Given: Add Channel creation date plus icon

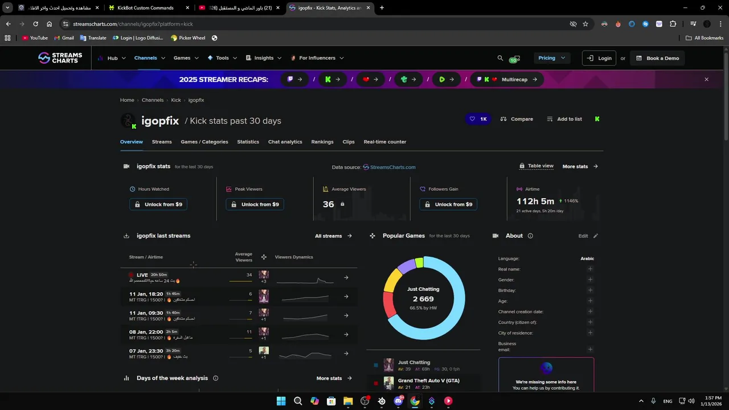Looking at the screenshot, I should pos(590,311).
